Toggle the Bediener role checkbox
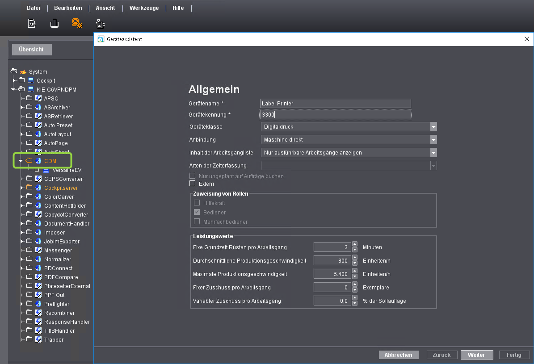This screenshot has height=364, width=534. click(x=197, y=212)
